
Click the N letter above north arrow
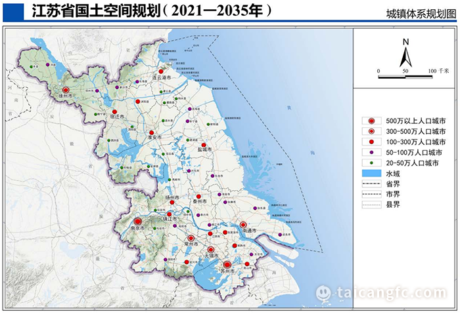pyautogui.click(x=405, y=42)
